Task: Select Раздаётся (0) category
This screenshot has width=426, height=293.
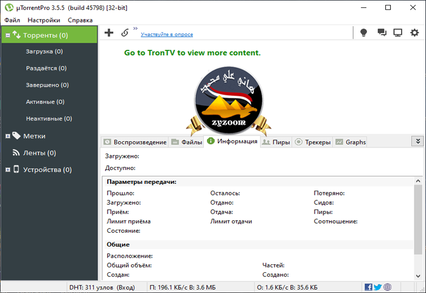Action: click(x=46, y=68)
